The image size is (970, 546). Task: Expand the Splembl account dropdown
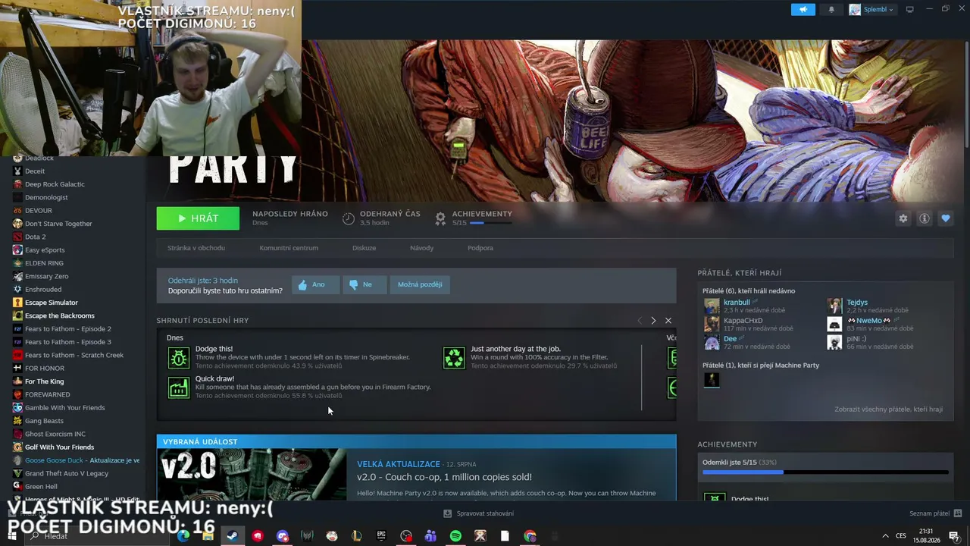pyautogui.click(x=871, y=9)
